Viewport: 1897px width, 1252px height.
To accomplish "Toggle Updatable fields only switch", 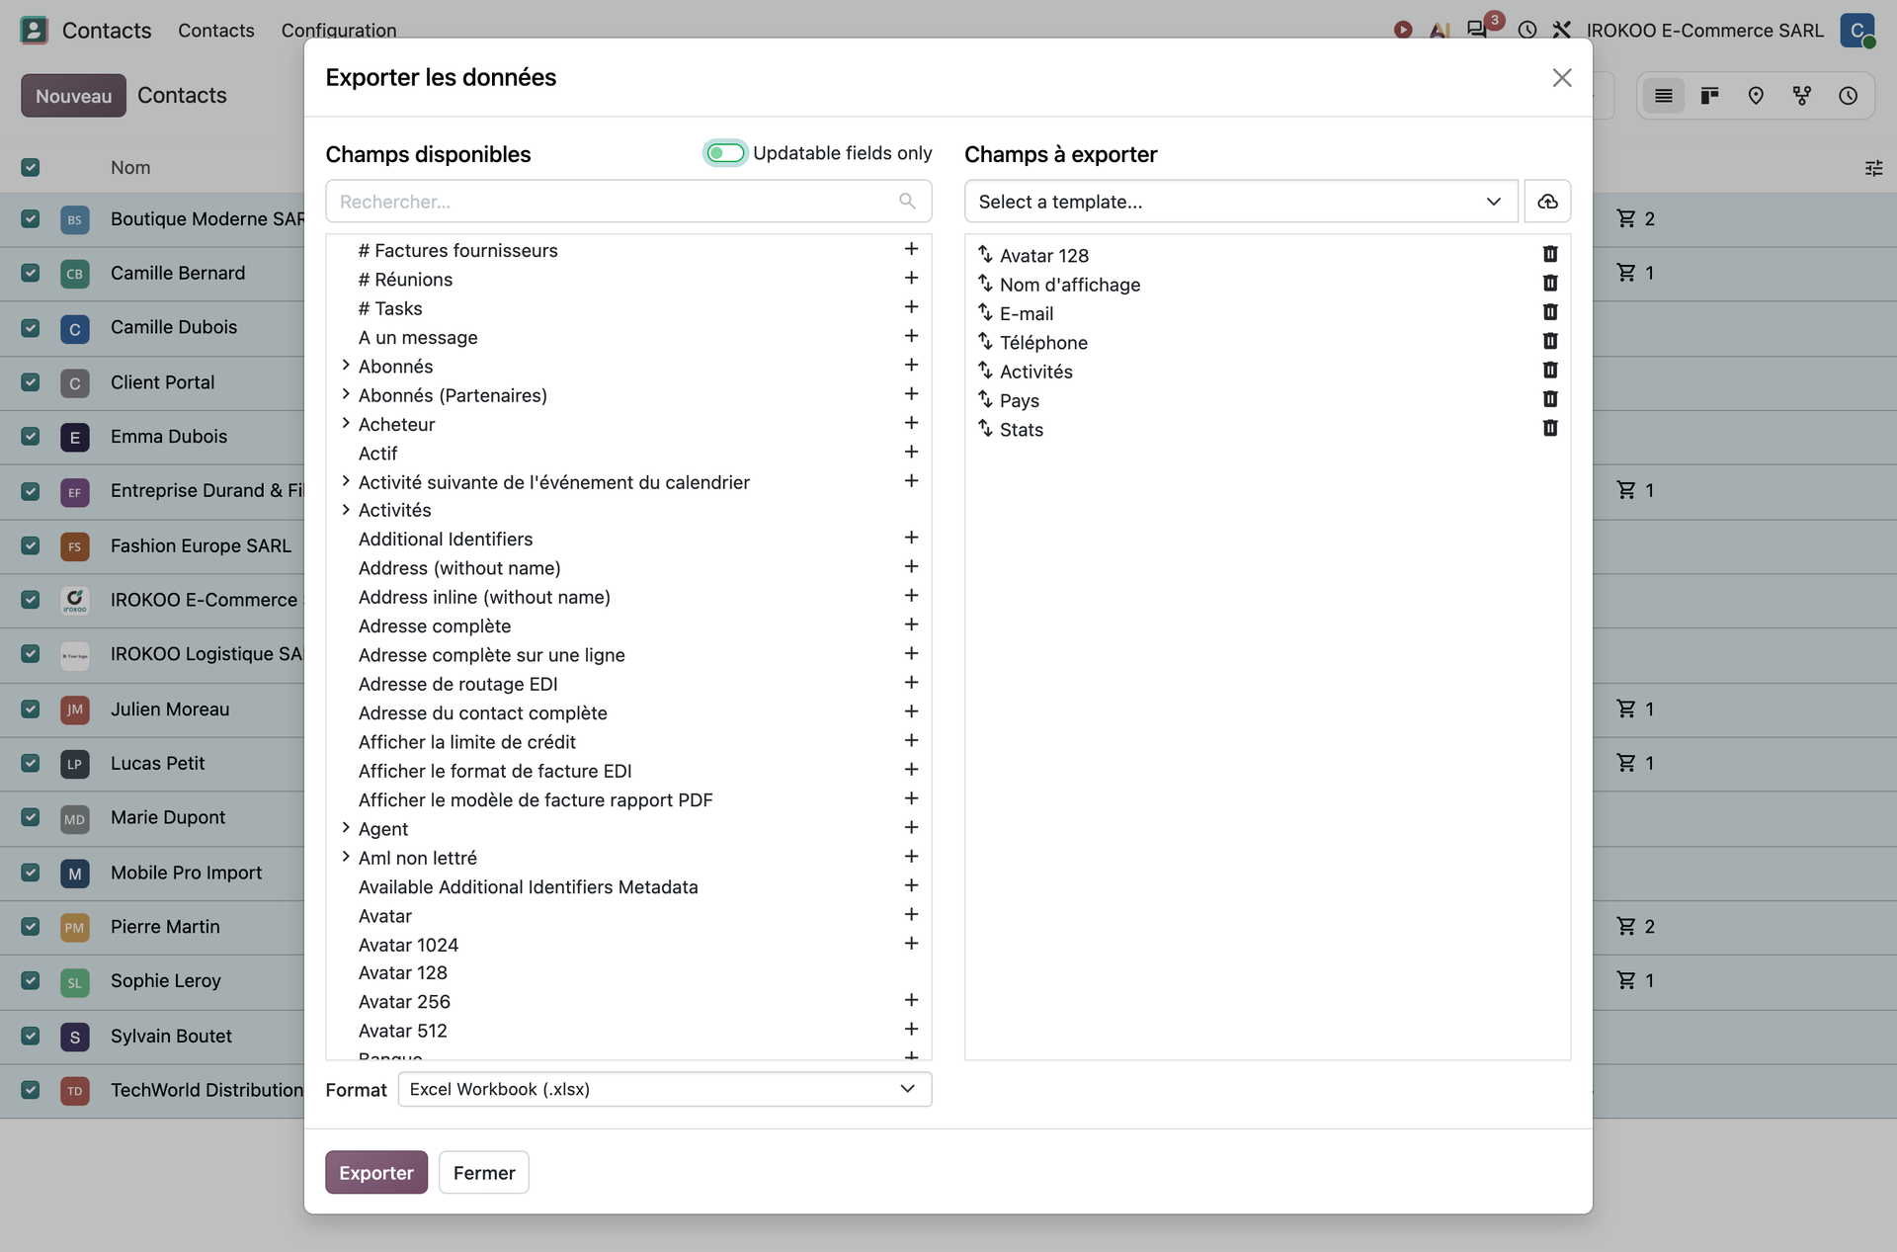I will [725, 153].
